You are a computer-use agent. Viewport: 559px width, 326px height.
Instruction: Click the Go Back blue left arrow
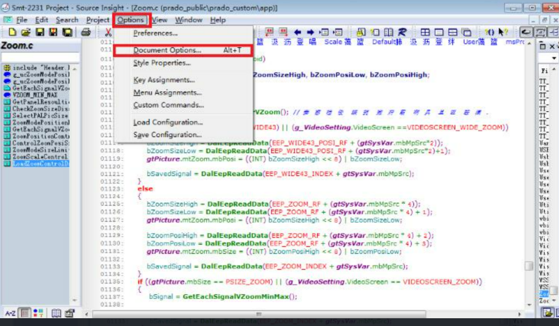point(297,32)
